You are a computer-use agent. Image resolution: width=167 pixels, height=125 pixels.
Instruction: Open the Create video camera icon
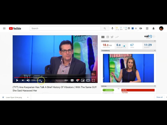pyautogui.click(x=141, y=28)
